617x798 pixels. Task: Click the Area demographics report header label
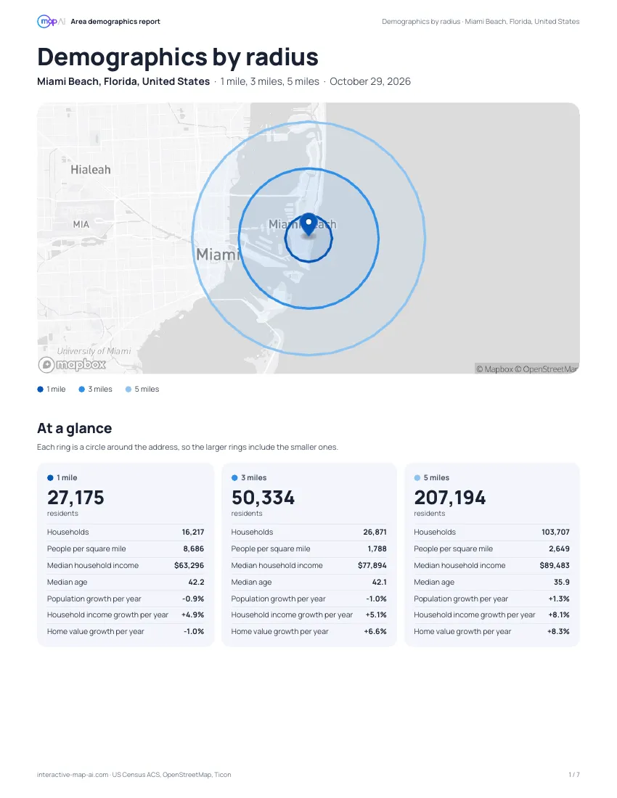pyautogui.click(x=115, y=21)
